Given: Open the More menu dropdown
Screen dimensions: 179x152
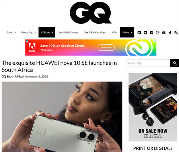Looking at the screenshot, I should (x=127, y=32).
